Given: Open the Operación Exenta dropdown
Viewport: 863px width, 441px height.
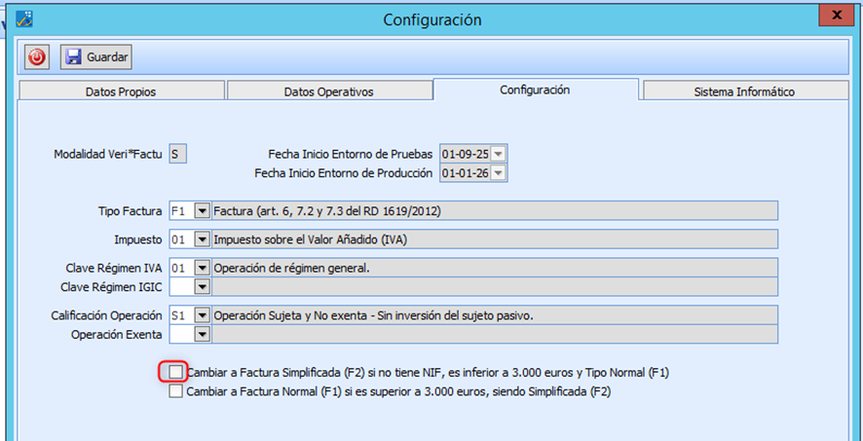Looking at the screenshot, I should (x=203, y=334).
